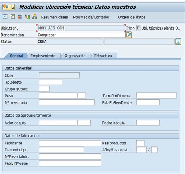Open the title bar menu icon
The image size is (185, 174).
point(9,7)
